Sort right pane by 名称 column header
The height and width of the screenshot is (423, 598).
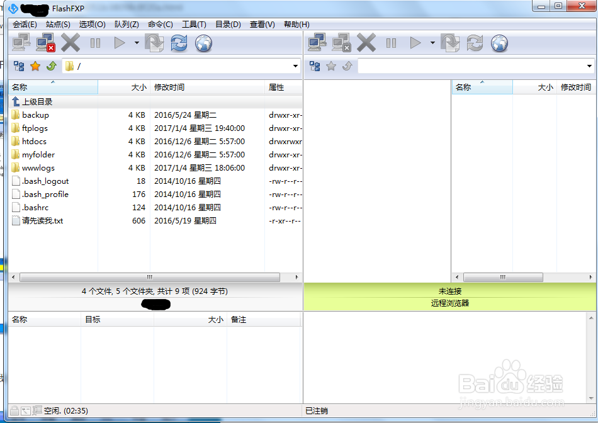482,87
